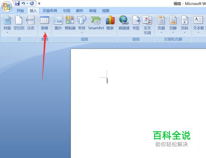The width and height of the screenshot is (206, 158).
Task: Expand the 页眉 dropdown arrow
Action: click(x=161, y=32)
